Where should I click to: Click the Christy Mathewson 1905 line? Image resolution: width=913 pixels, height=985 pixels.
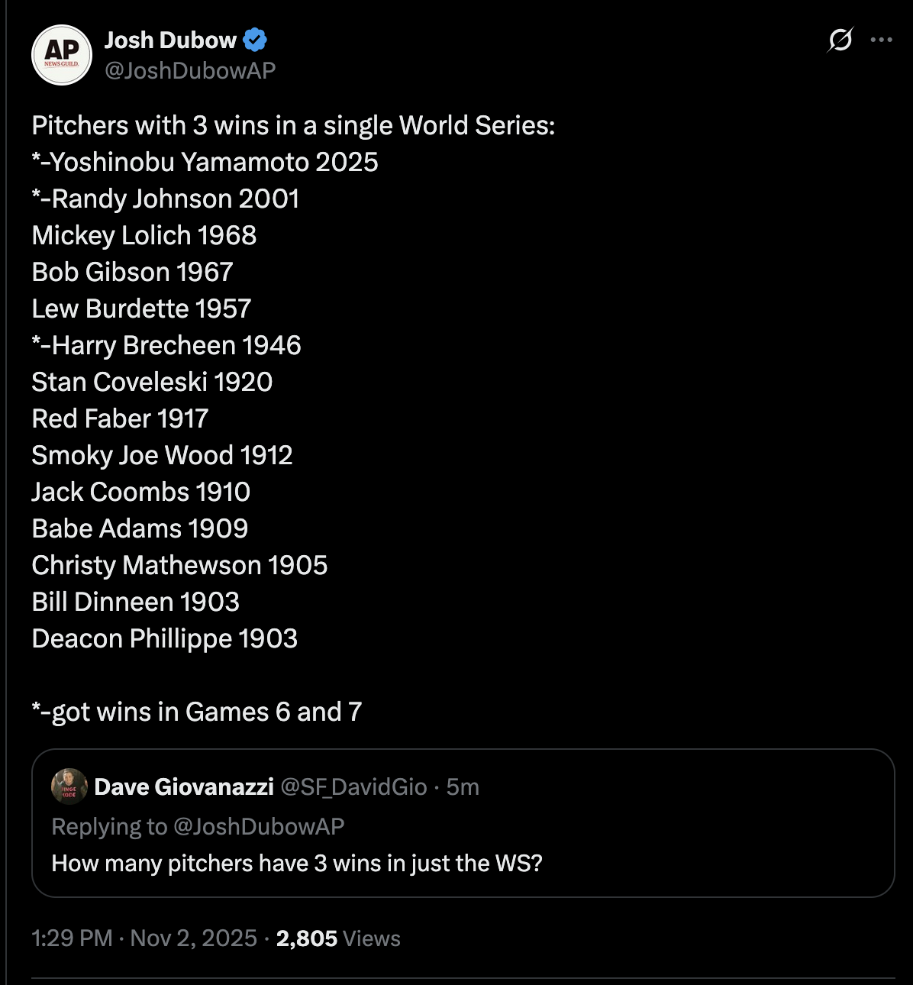pos(179,565)
